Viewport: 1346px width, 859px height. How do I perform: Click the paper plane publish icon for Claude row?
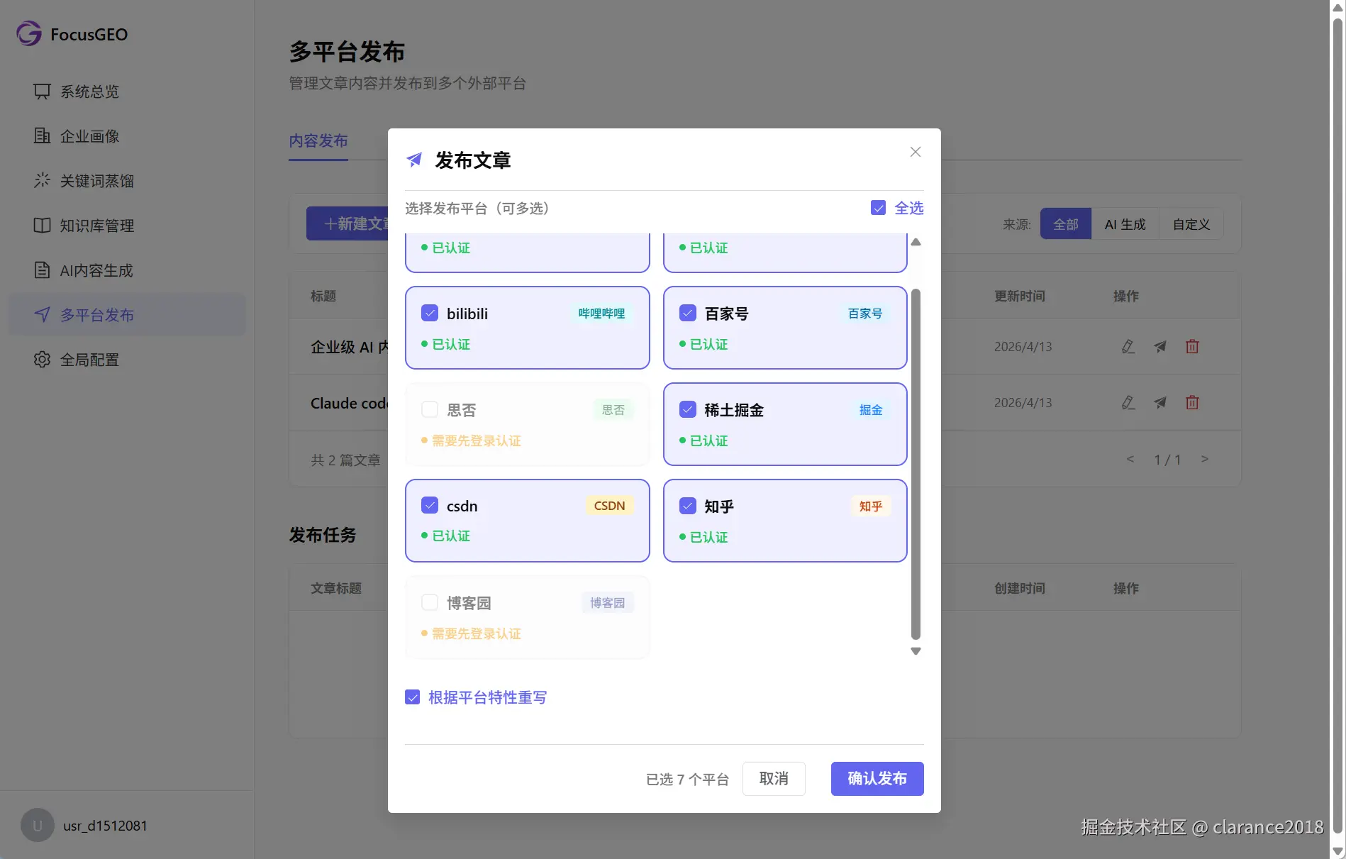pos(1160,402)
